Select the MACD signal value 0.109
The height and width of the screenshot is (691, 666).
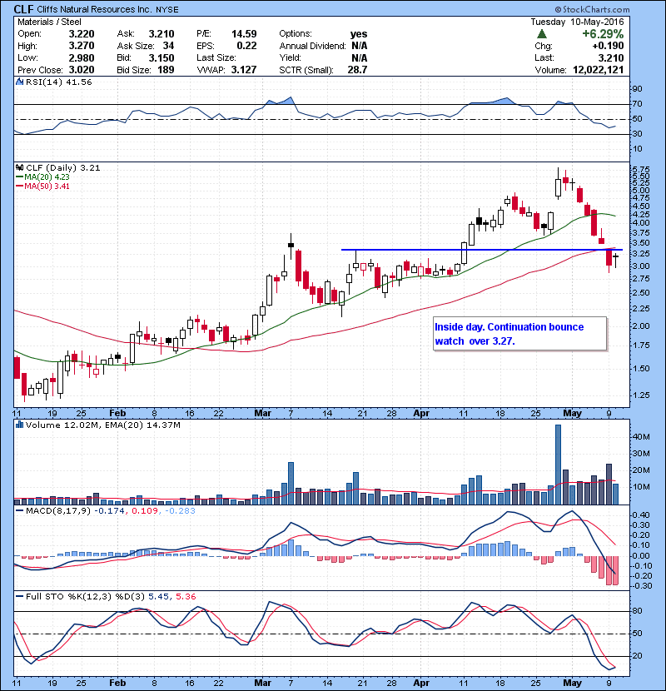tap(145, 511)
